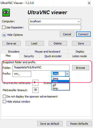Image resolution: width=93 pixels, height=128 pixels.
Task: Pick .bmp from the format dropdown list
Action: tap(60, 88)
